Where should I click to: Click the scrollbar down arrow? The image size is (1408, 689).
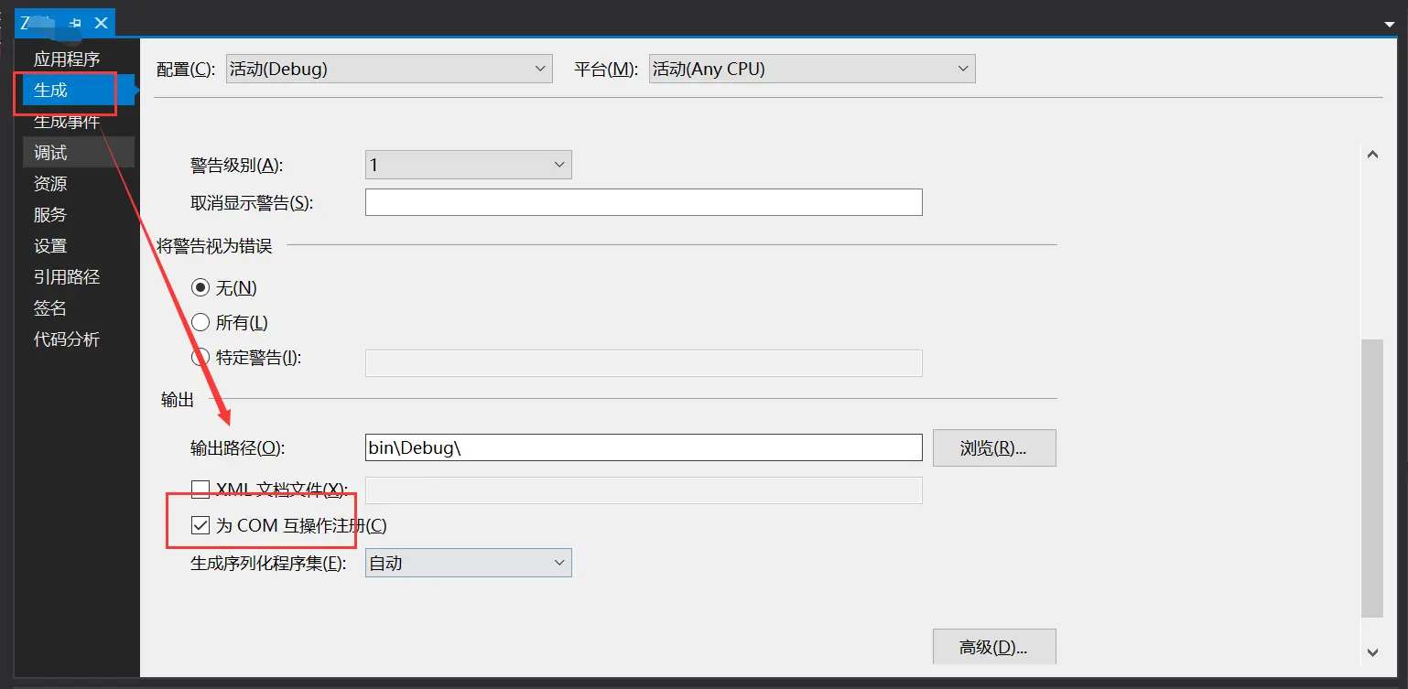click(x=1372, y=652)
